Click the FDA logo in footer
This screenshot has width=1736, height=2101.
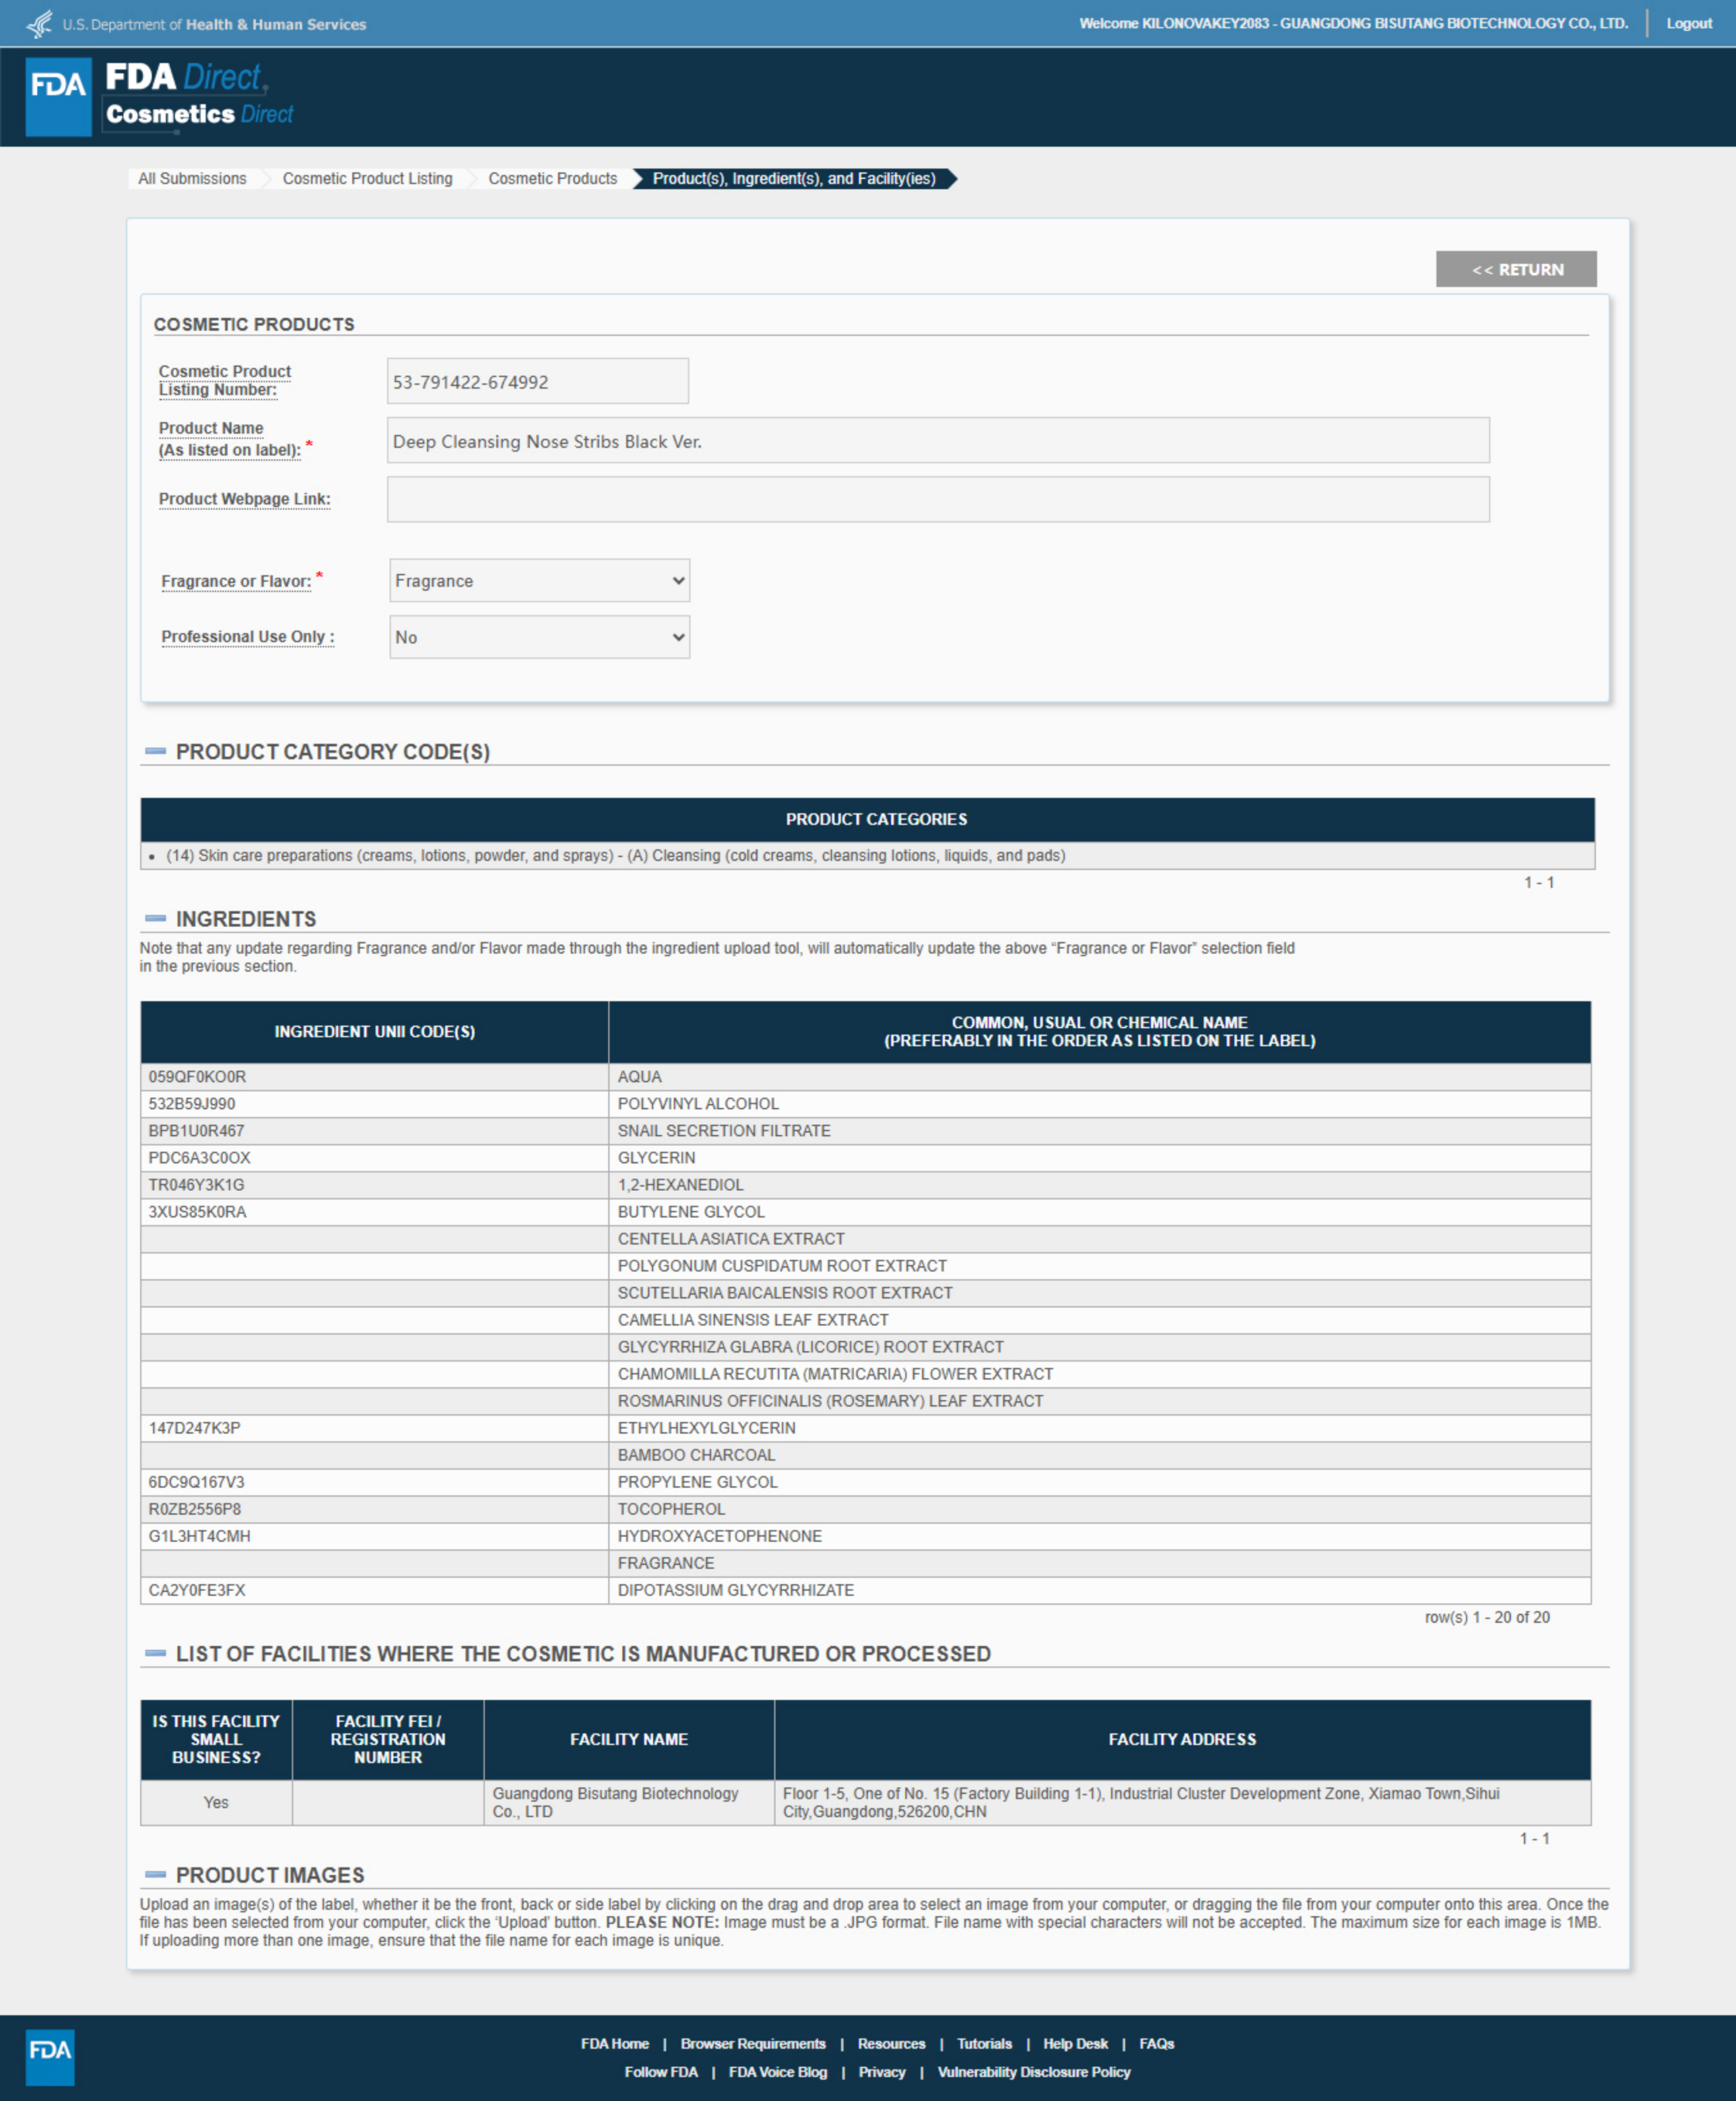point(49,2056)
